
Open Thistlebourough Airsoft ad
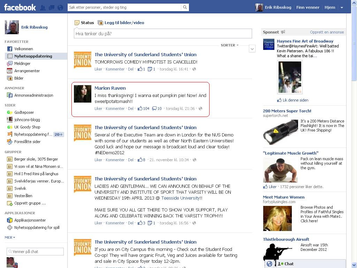(286, 239)
